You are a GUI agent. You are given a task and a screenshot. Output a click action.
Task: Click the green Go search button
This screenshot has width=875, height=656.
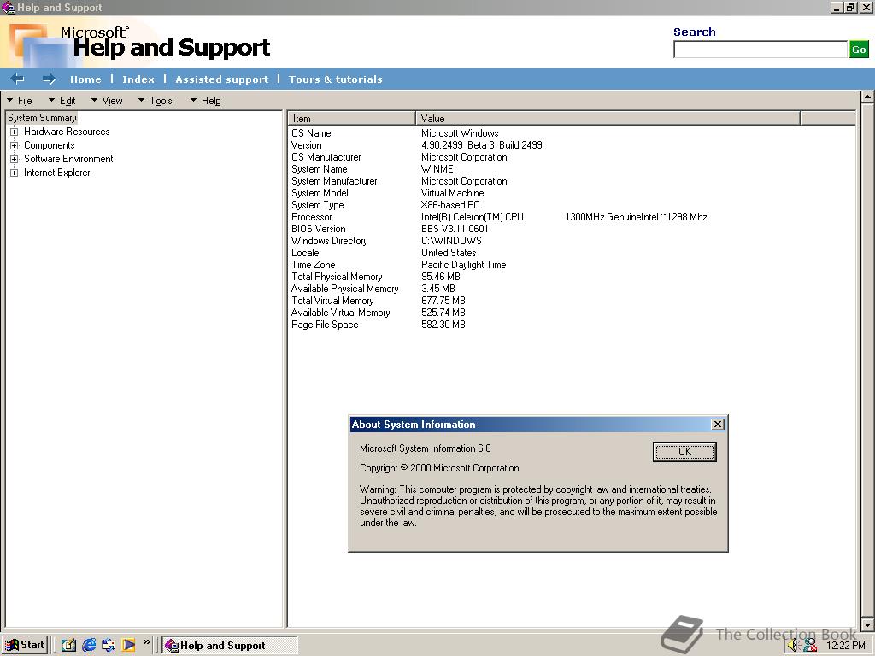859,49
